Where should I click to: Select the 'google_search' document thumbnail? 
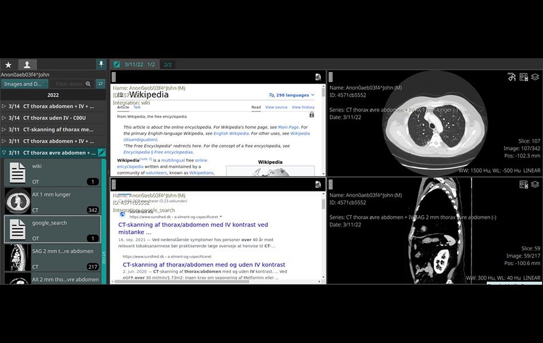click(x=53, y=229)
